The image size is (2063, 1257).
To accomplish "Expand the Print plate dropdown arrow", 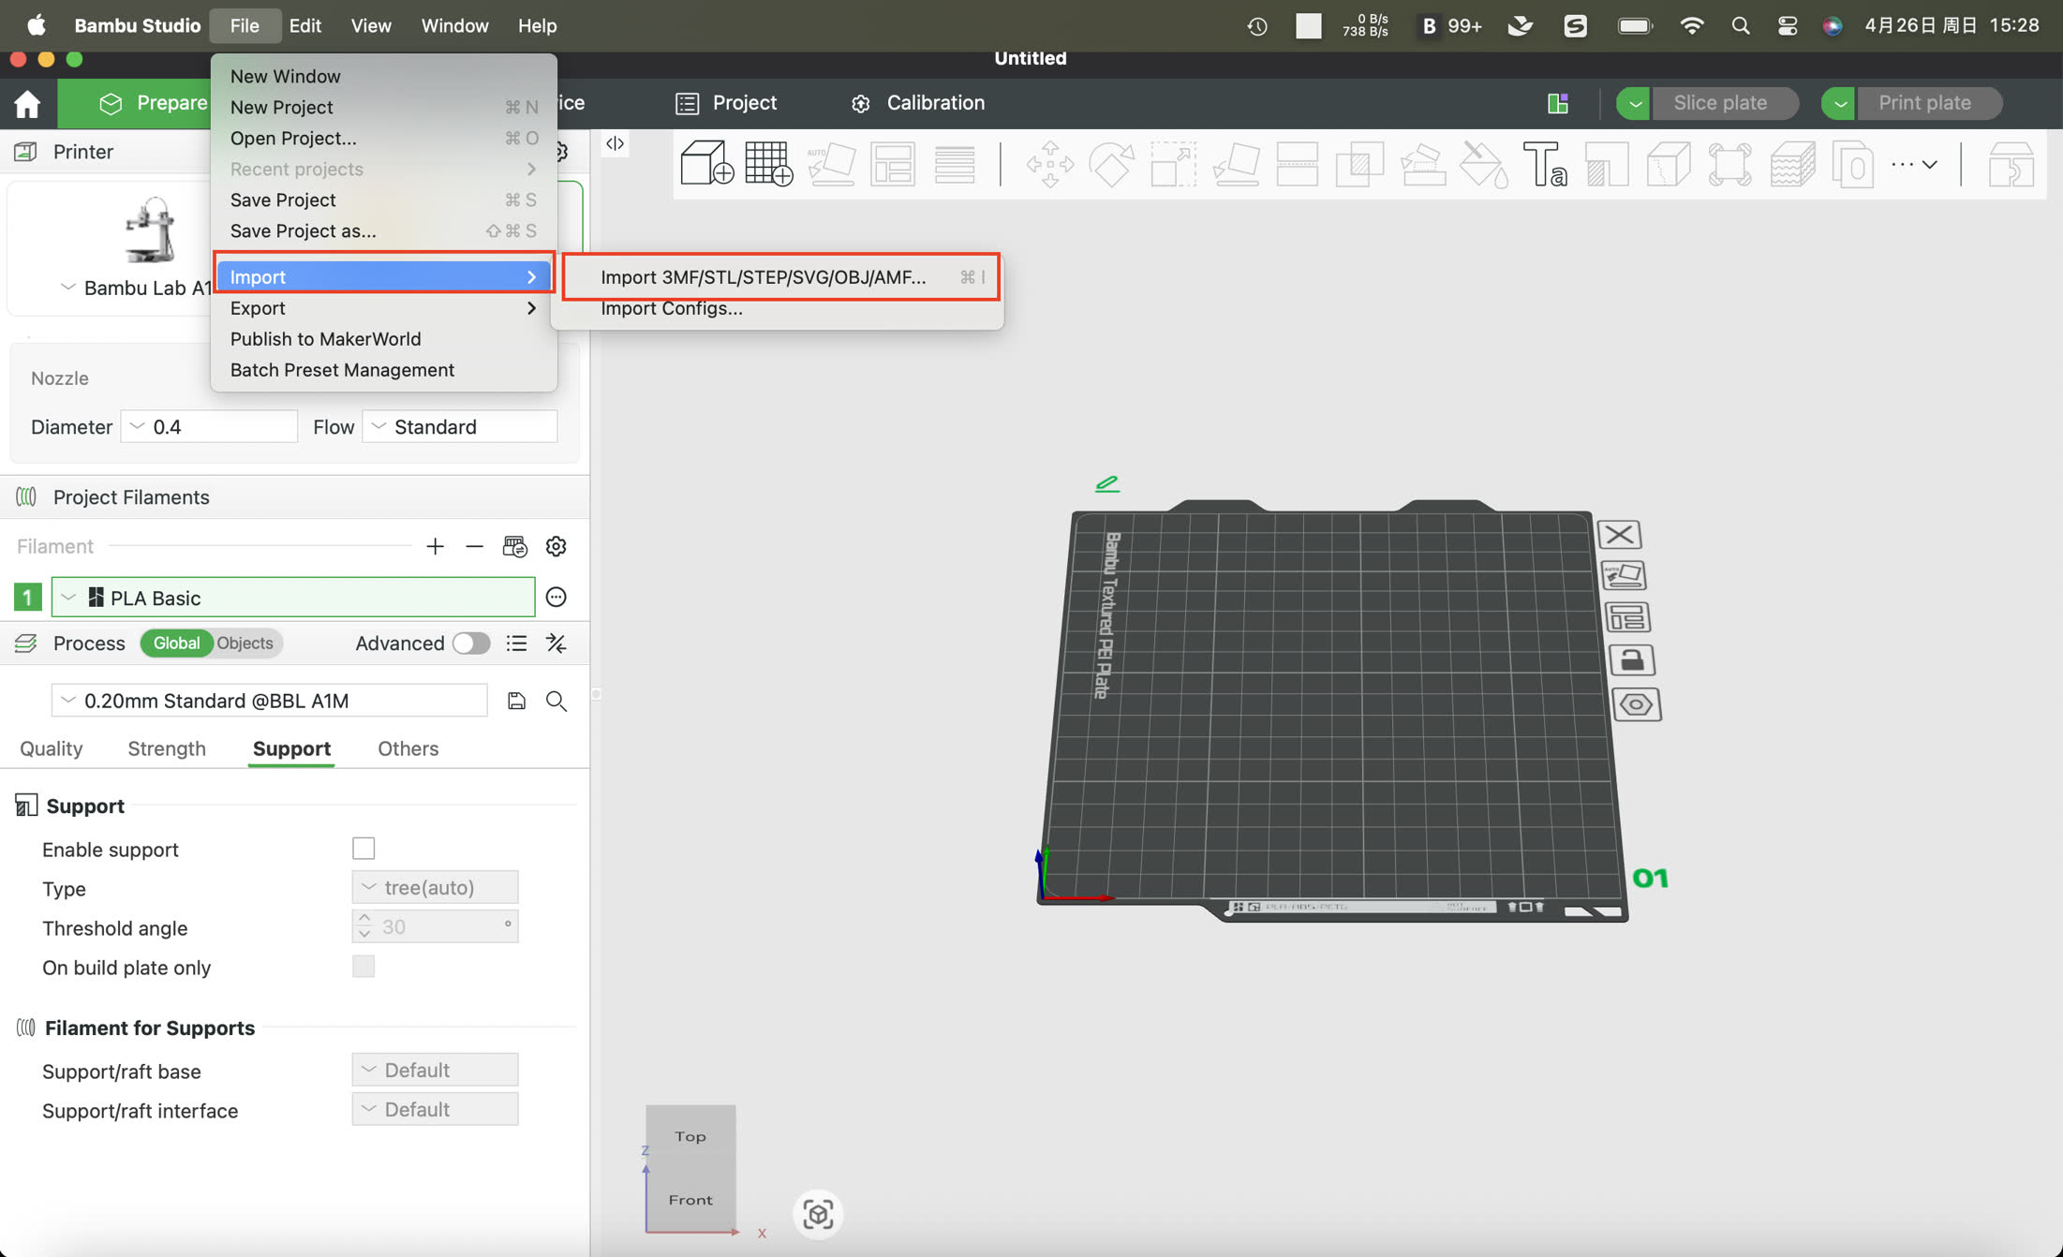I will click(x=1840, y=103).
